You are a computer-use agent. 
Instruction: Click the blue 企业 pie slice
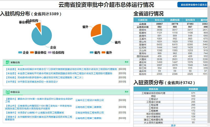point(43,37)
